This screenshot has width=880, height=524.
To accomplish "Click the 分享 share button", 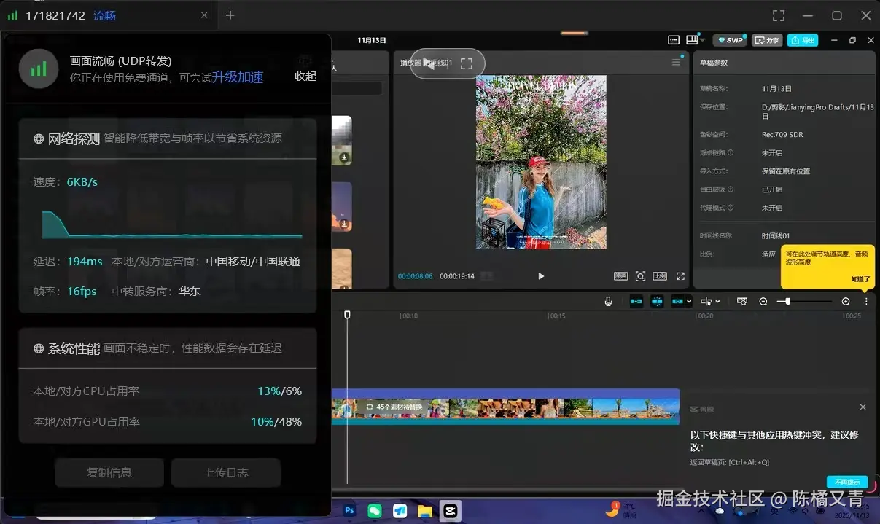I will click(766, 40).
